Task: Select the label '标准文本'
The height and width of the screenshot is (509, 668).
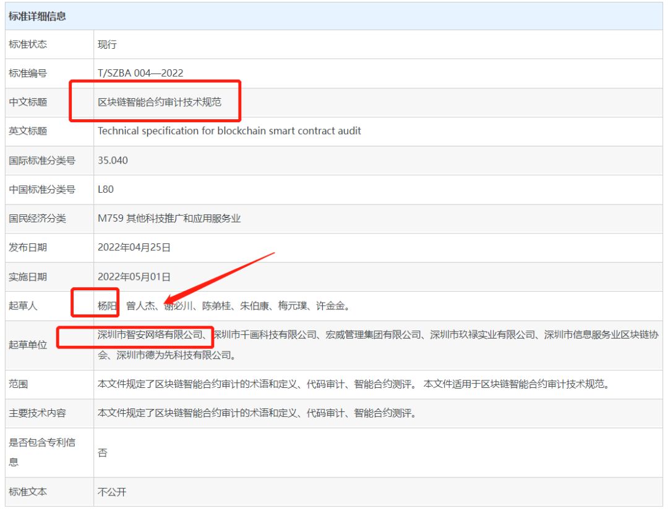Action: point(28,492)
